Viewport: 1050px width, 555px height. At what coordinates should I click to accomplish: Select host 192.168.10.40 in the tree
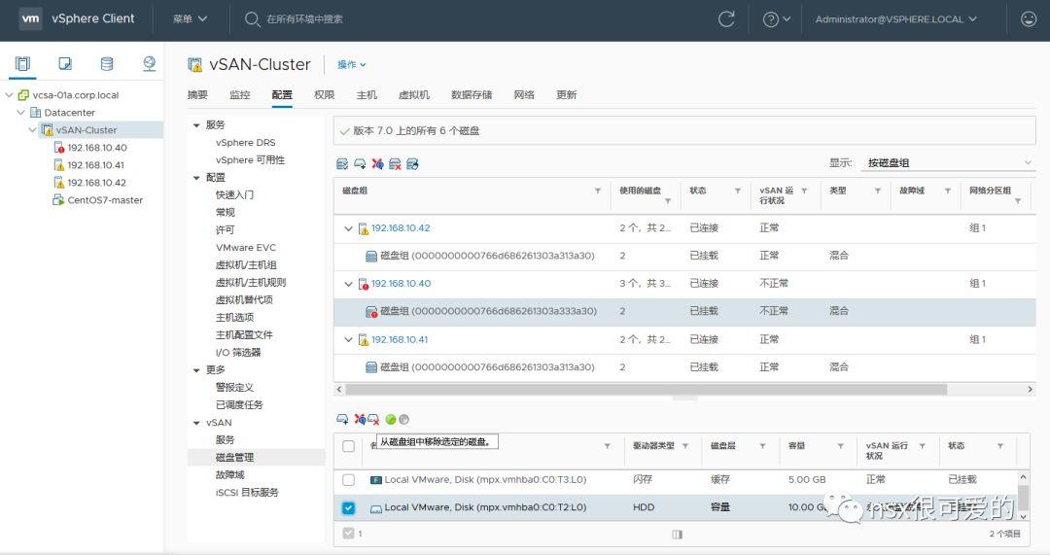tap(97, 148)
